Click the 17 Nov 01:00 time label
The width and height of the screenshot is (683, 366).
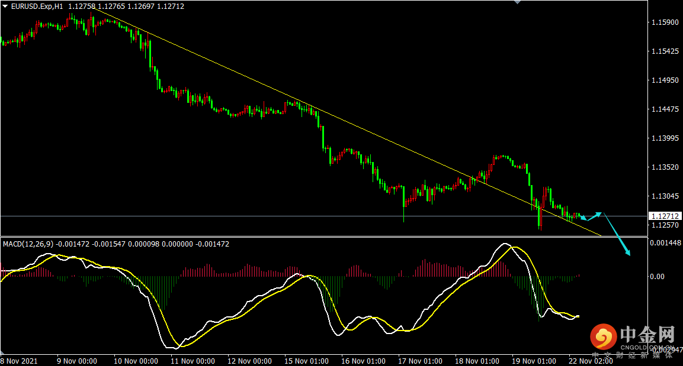tap(421, 361)
